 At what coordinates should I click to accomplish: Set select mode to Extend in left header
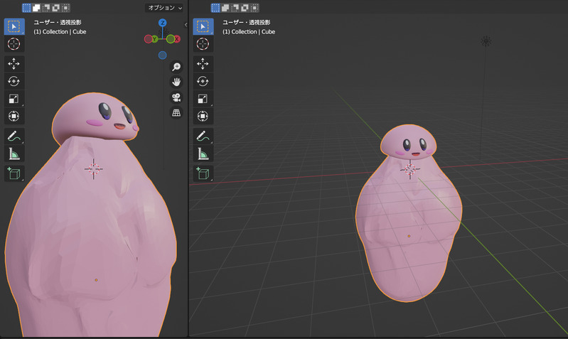pyautogui.click(x=36, y=8)
